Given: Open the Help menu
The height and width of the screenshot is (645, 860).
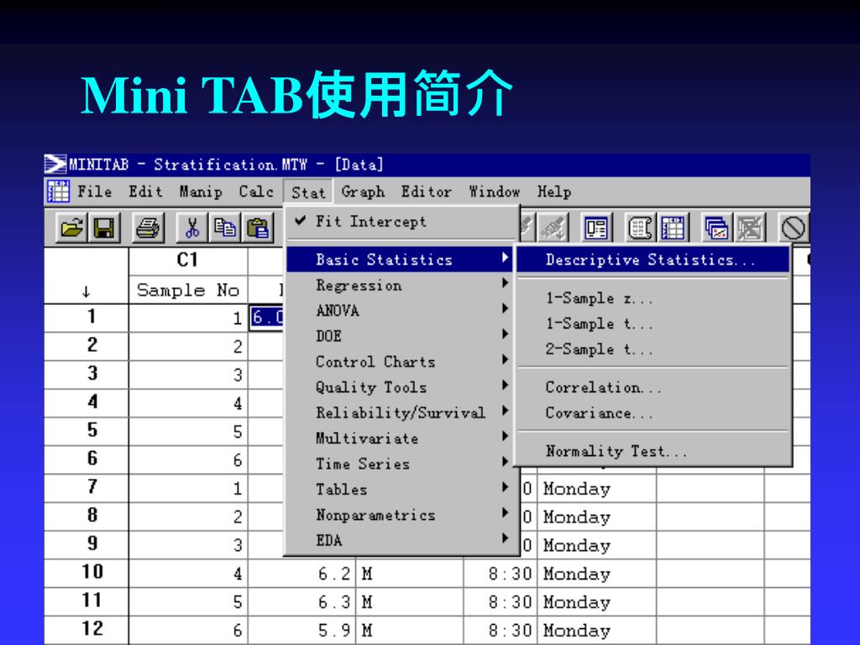Looking at the screenshot, I should pos(554,191).
